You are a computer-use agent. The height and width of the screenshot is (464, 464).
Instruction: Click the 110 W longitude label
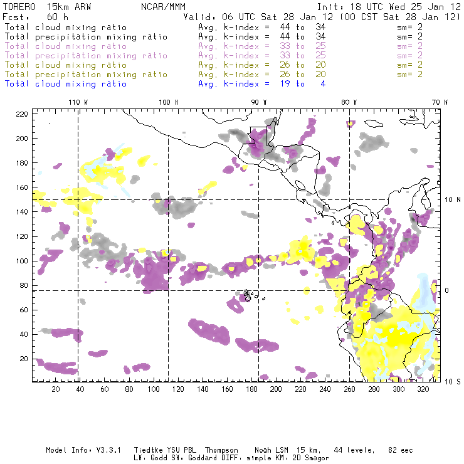point(78,102)
